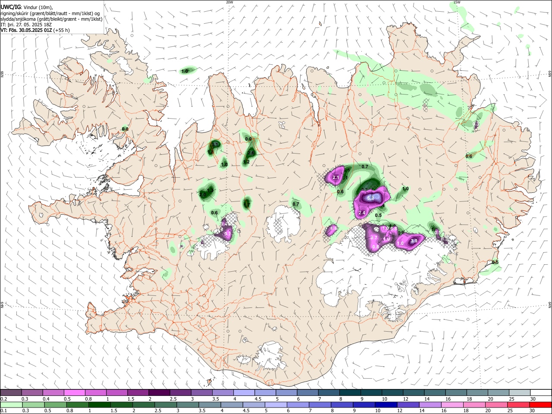
Task: Pick the navy blue 10–12 rain swatch
Action: [x=386, y=405]
